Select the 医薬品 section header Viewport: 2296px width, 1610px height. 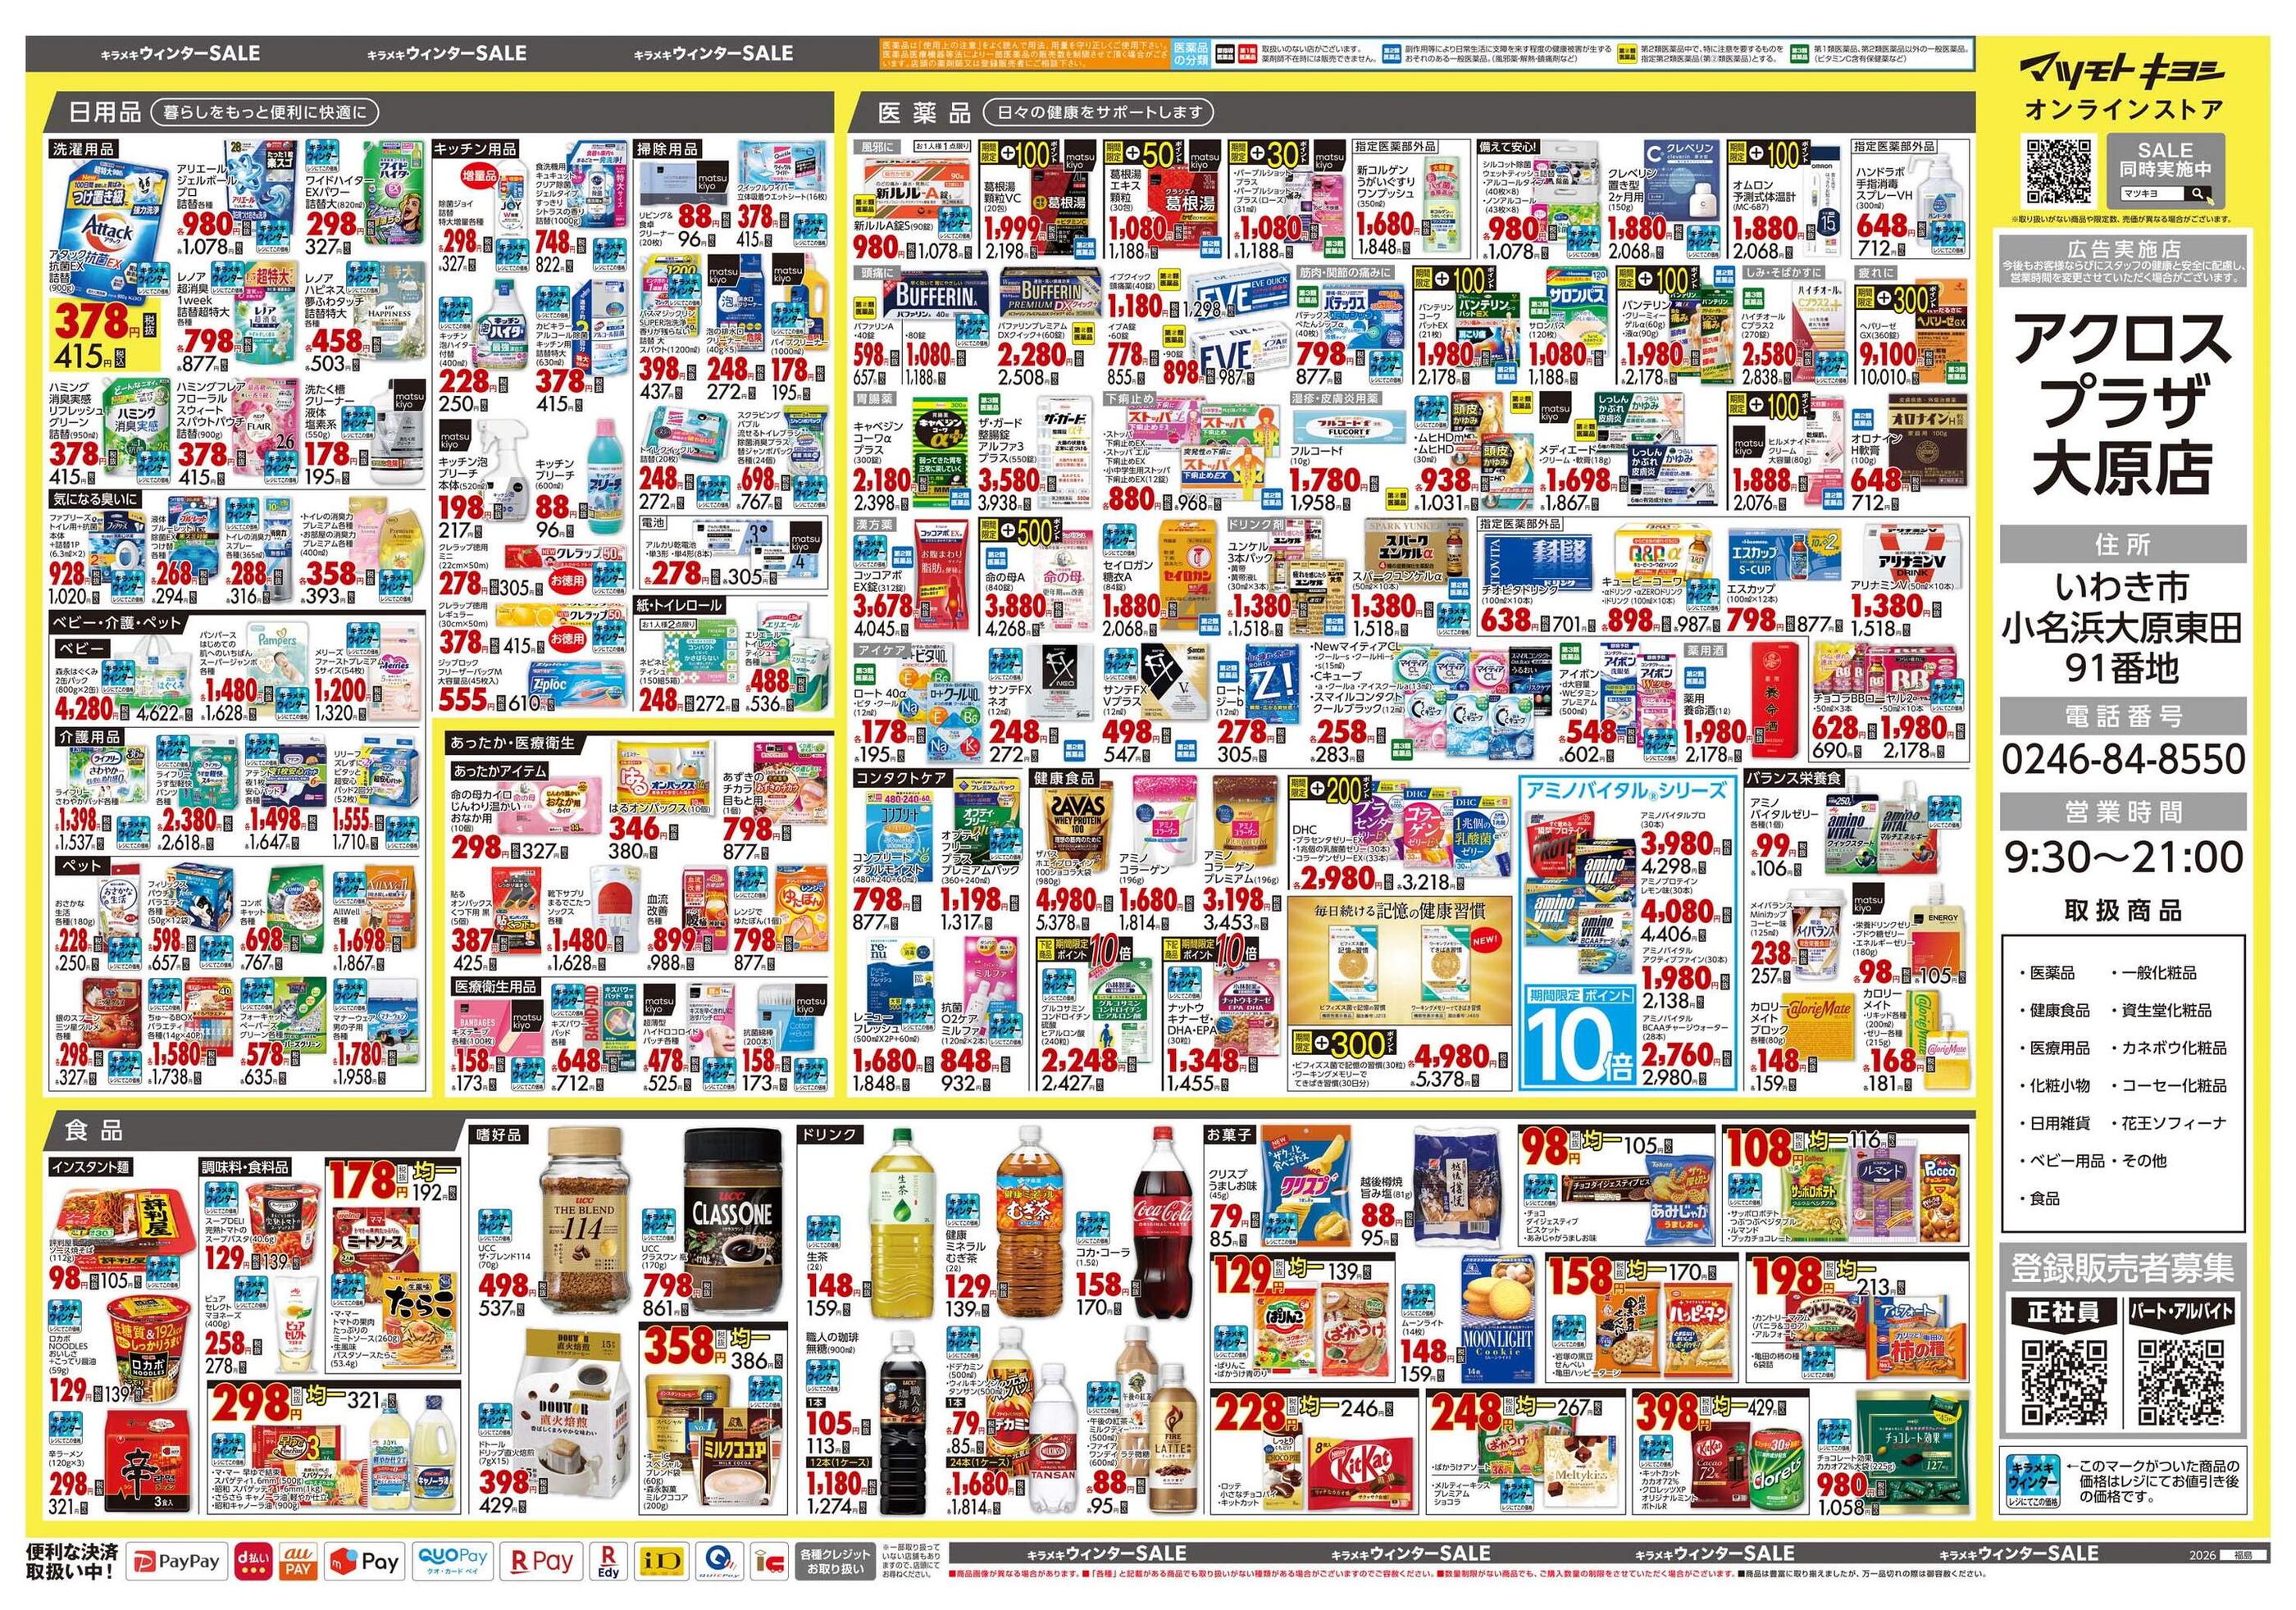pyautogui.click(x=924, y=112)
